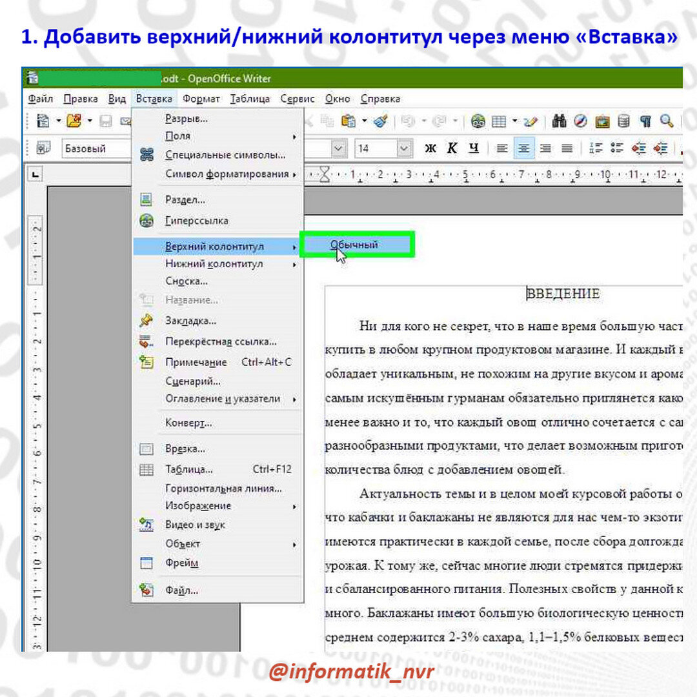Click the decrease indent icon
697x697 pixels.
pyautogui.click(x=638, y=148)
